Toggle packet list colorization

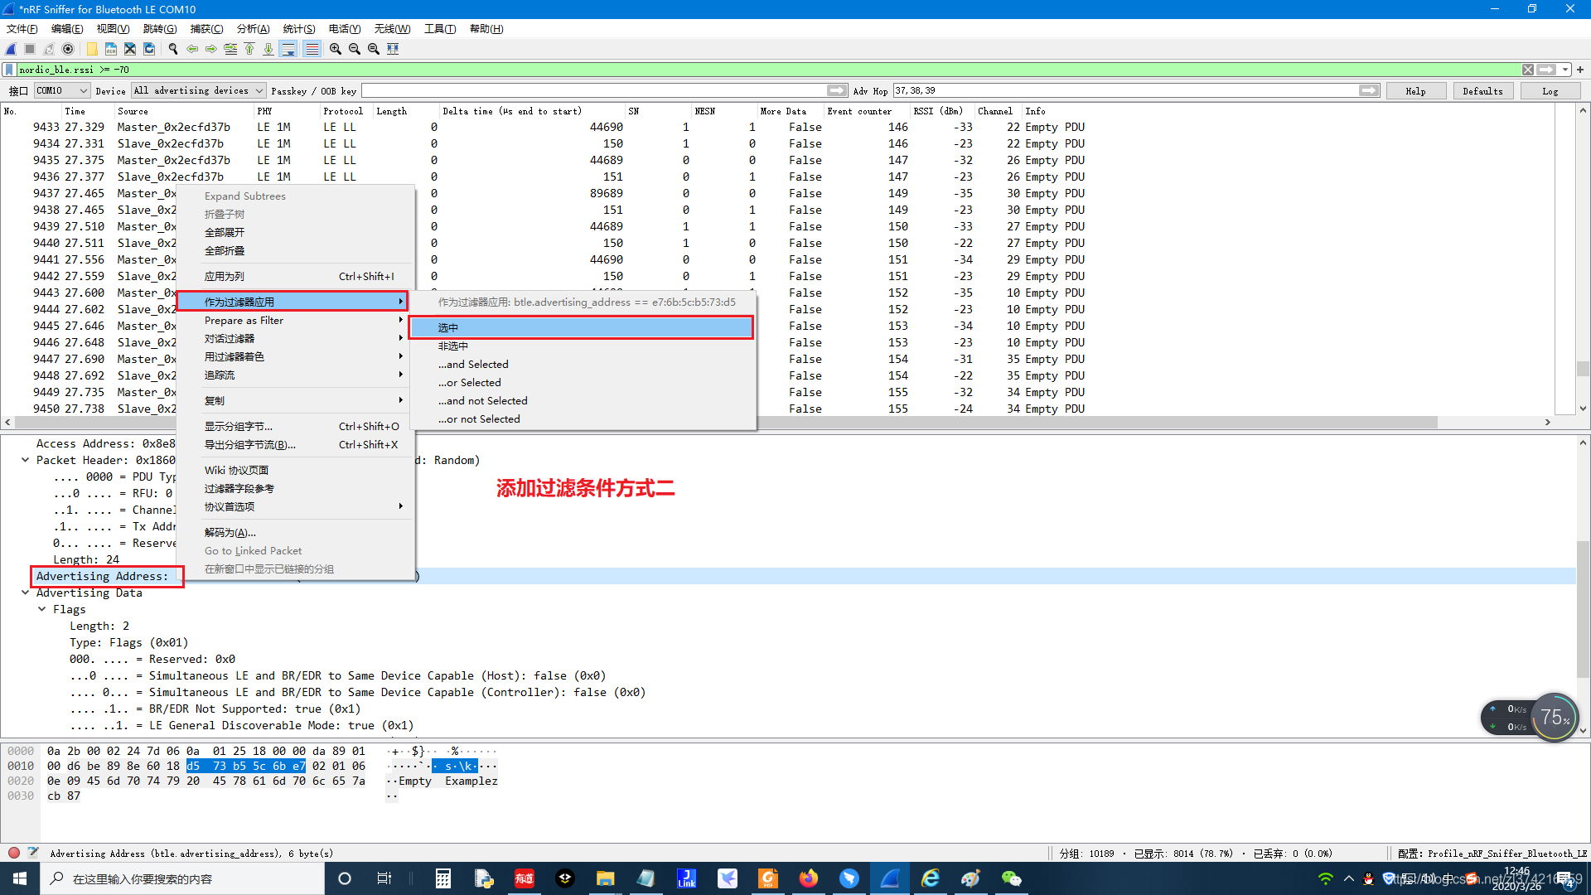[x=312, y=49]
